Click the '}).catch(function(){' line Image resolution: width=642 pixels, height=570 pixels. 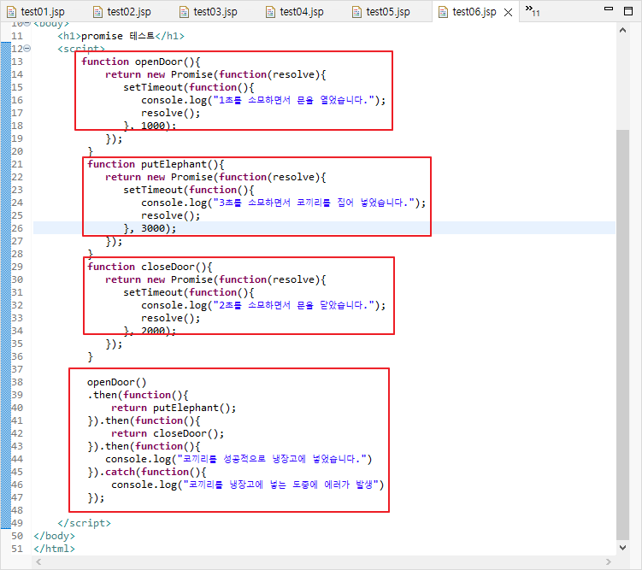click(x=146, y=472)
